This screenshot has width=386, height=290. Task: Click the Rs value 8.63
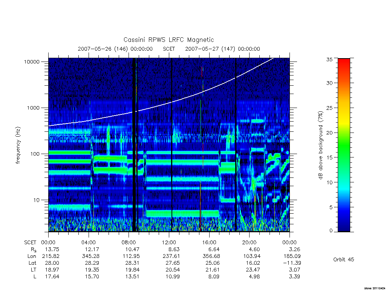[x=174, y=249]
